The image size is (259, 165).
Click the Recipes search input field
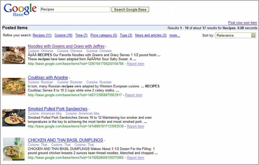click(x=75, y=9)
